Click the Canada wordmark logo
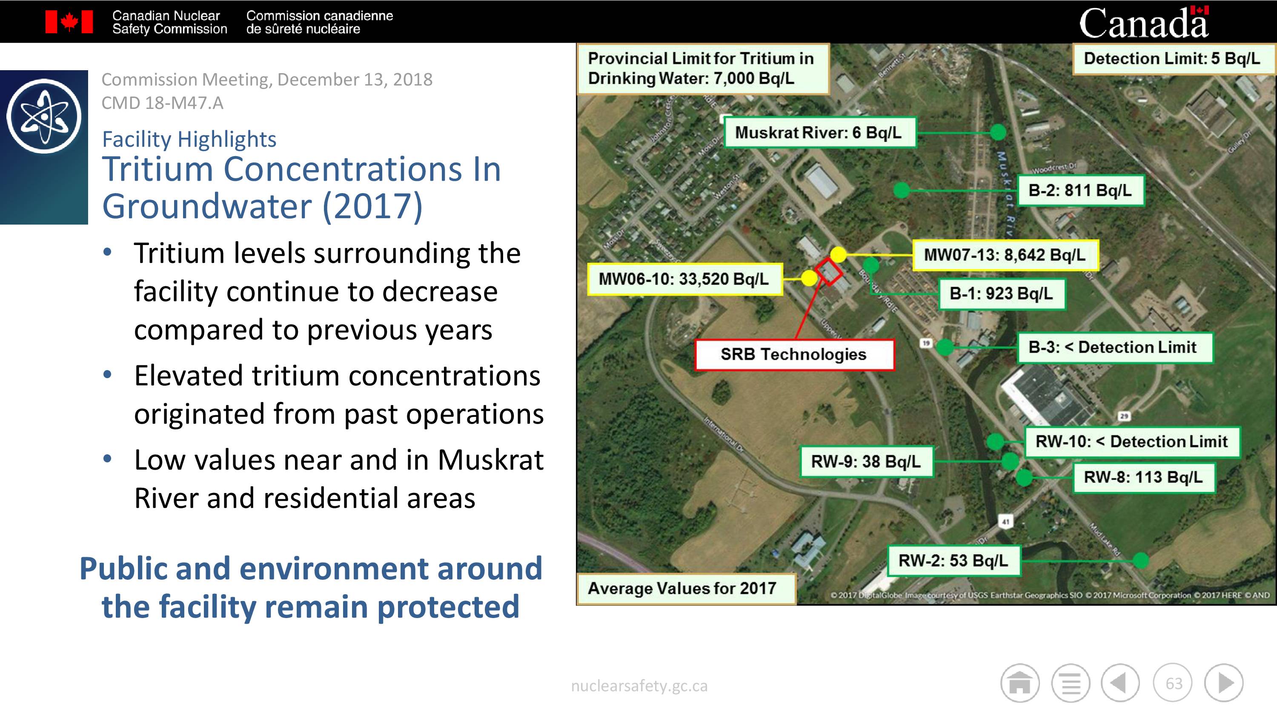 pyautogui.click(x=1144, y=22)
